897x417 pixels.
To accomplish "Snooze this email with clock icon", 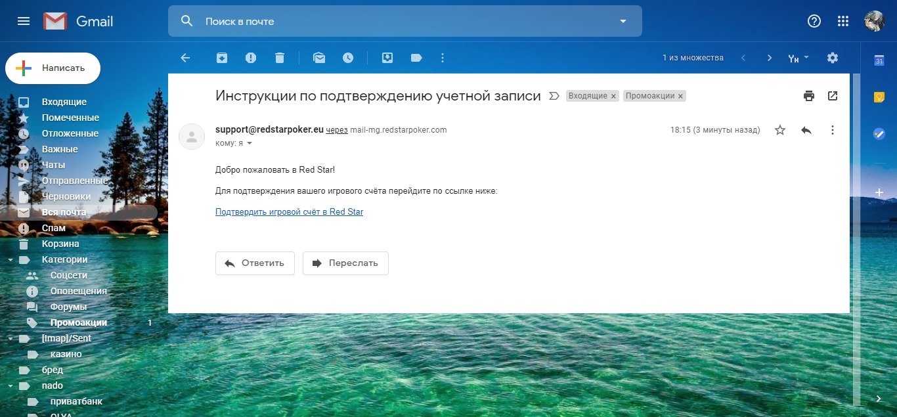I will point(348,58).
